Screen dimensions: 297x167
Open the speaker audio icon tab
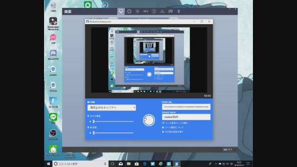click(x=145, y=11)
